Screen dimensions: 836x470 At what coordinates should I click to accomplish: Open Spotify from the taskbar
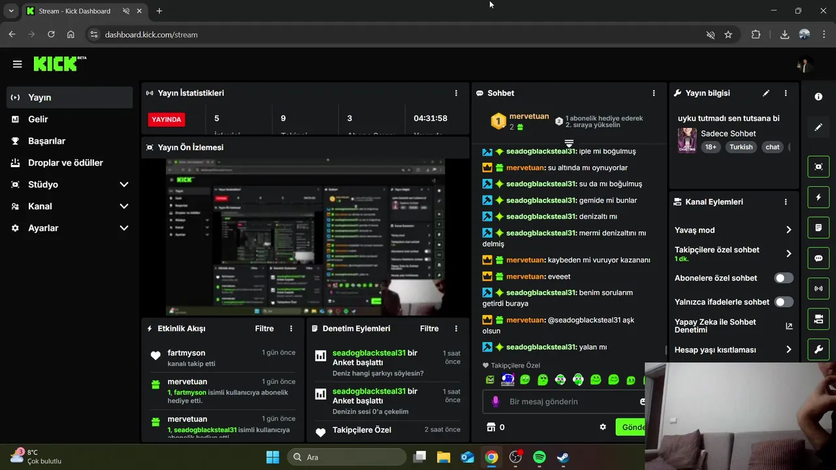(x=539, y=457)
